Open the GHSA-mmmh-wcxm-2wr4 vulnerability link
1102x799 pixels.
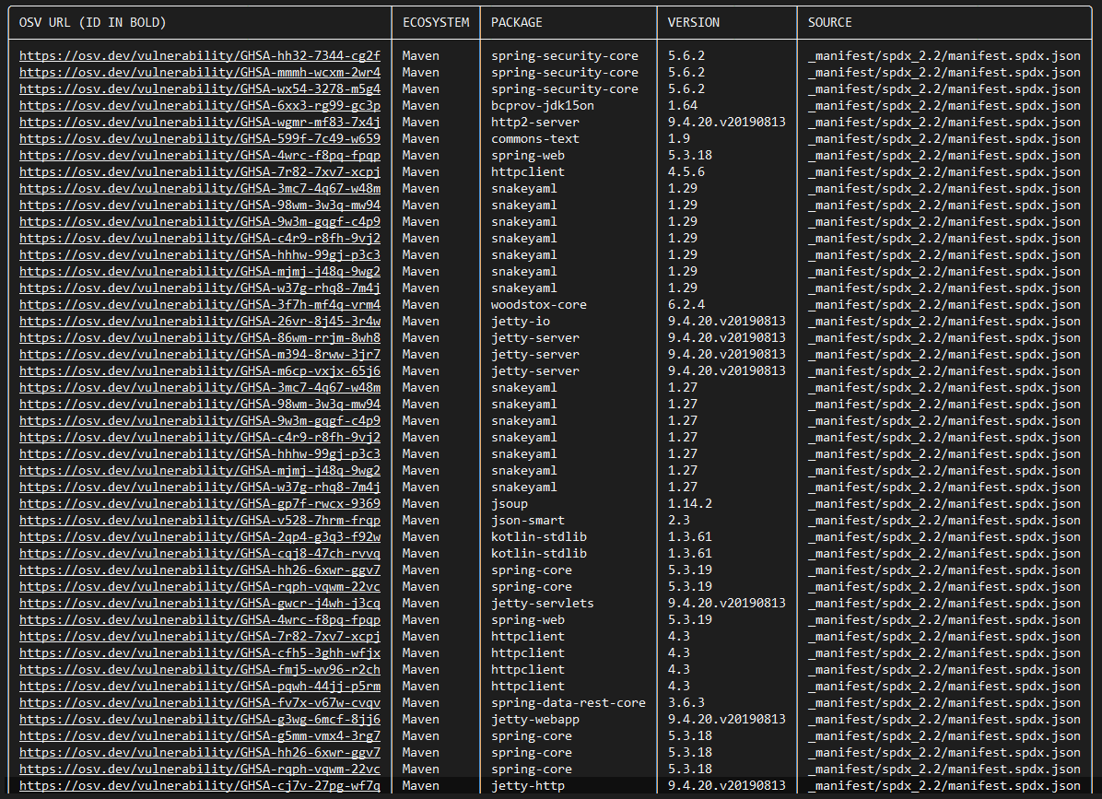point(201,72)
